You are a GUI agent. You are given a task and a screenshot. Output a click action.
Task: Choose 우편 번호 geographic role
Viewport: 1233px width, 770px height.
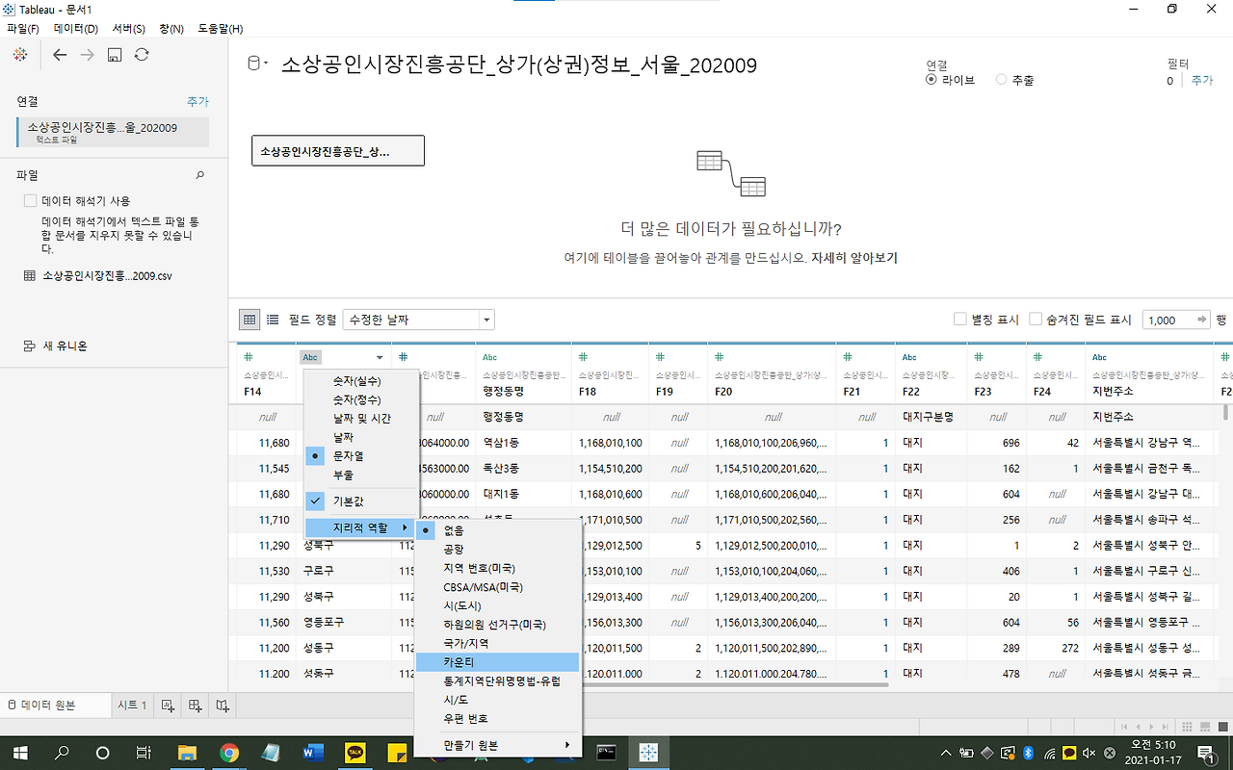tap(497, 719)
